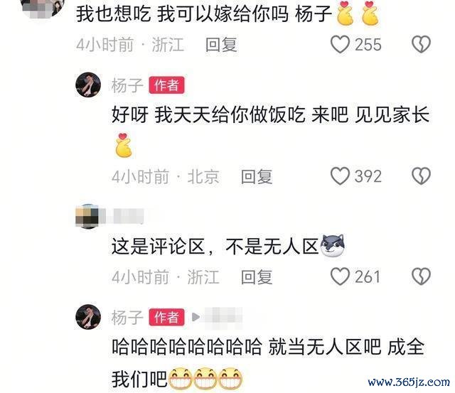Image resolution: width=455 pixels, height=393 pixels.
Task: Tap the 作者 badge on last reply
Action: (x=166, y=317)
